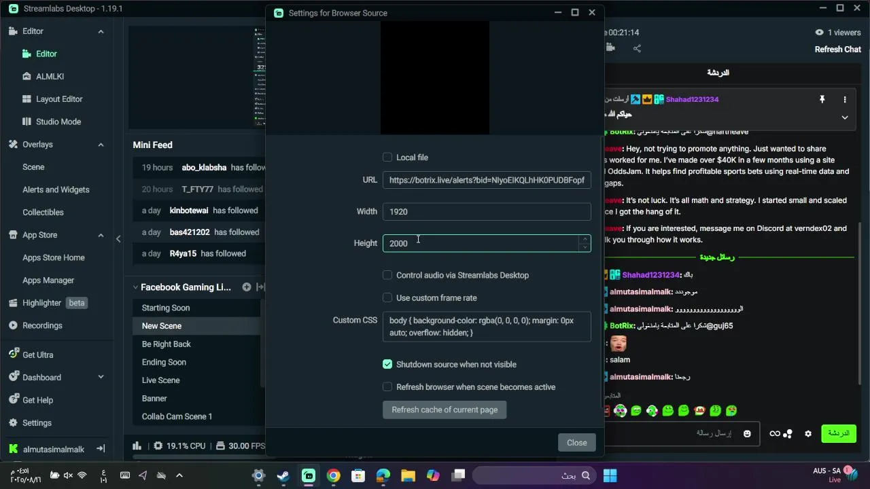Uncheck Shutdown source when not visible
This screenshot has height=489, width=870.
pos(387,365)
